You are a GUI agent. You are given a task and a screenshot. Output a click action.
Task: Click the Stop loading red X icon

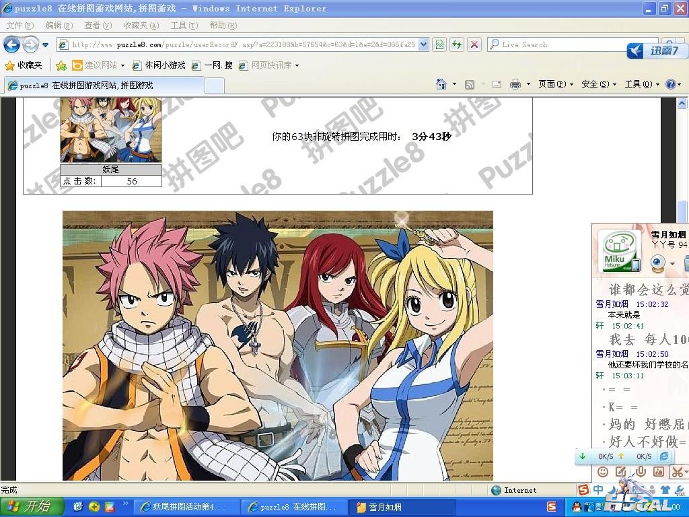pyautogui.click(x=474, y=44)
